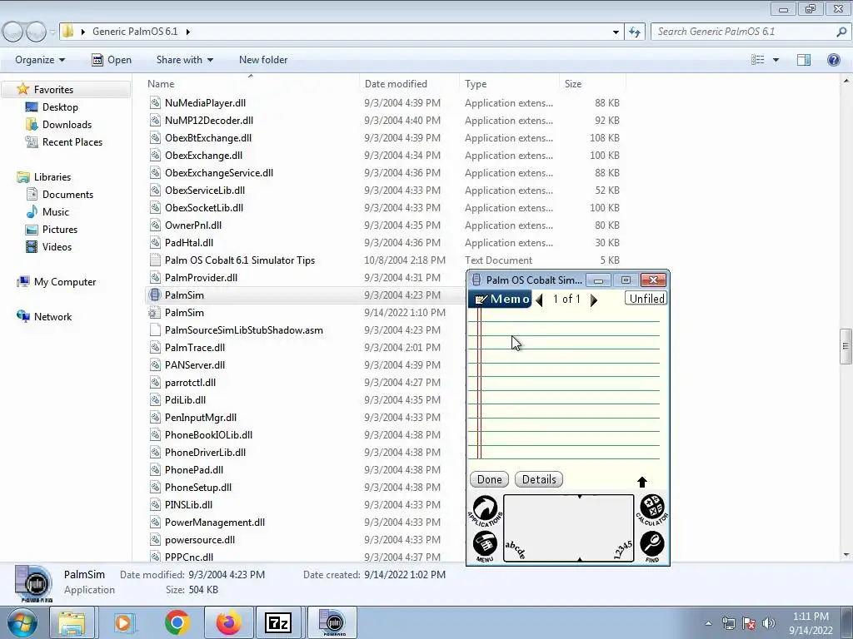This screenshot has height=639, width=853.
Task: Toggle the preview pane icon
Action: 804,60
